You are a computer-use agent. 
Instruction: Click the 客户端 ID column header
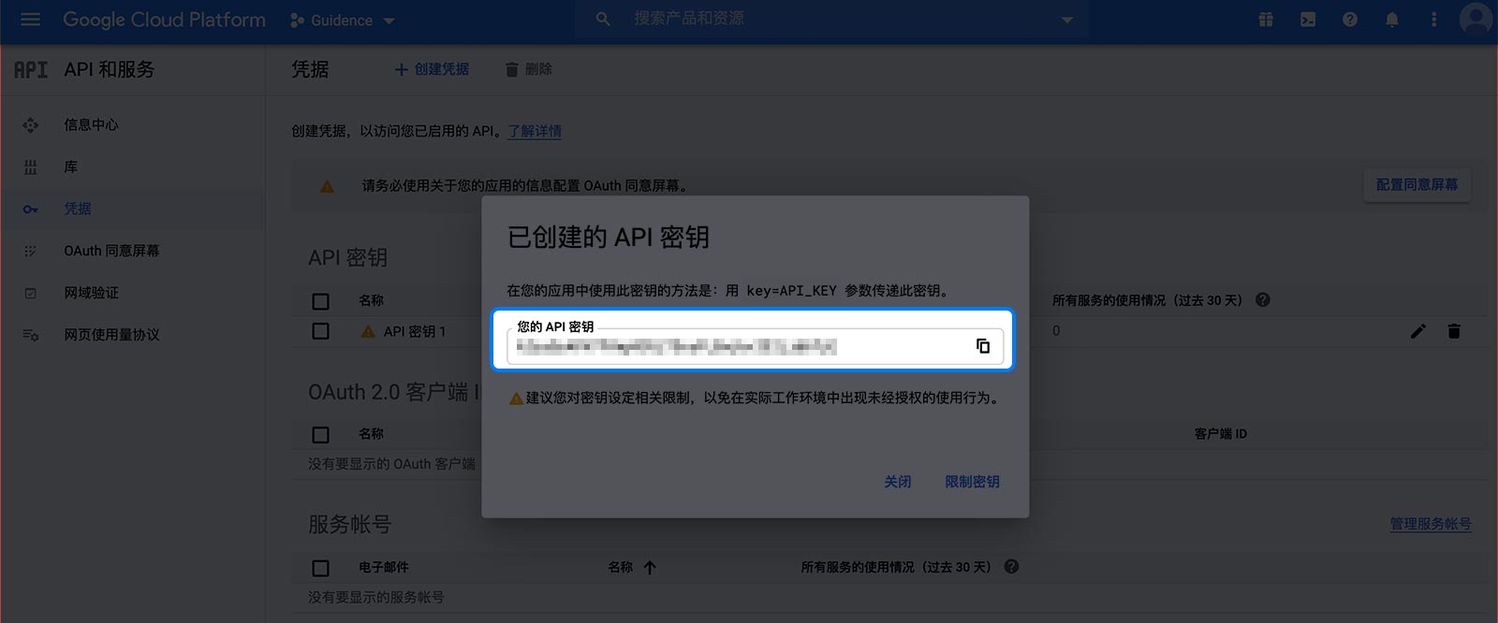coord(1221,434)
